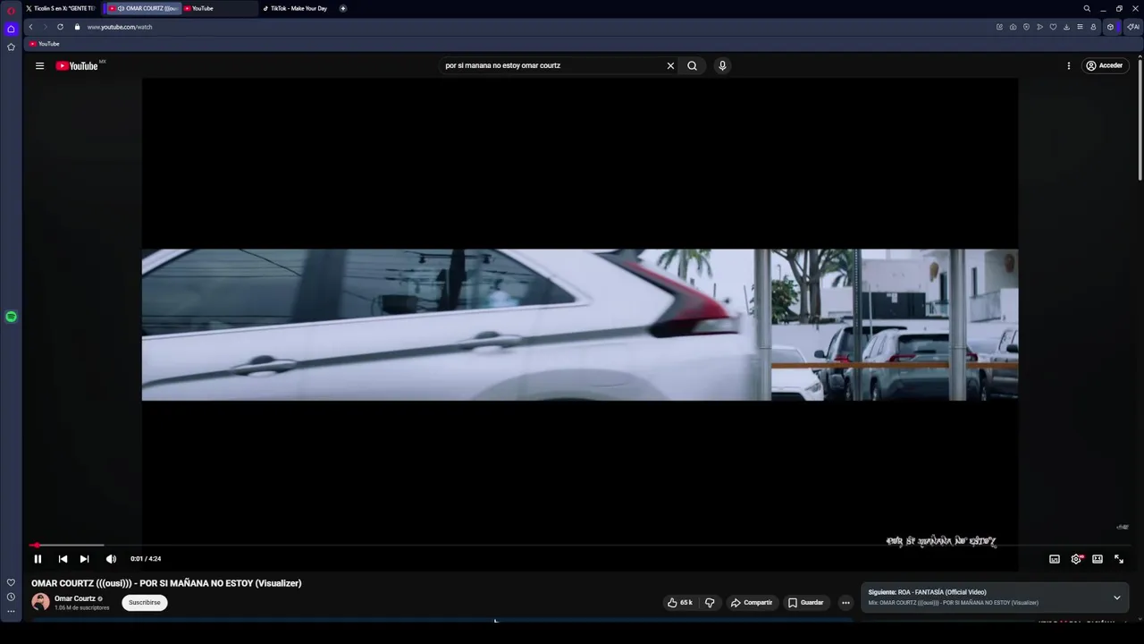Viewport: 1144px width, 644px height.
Task: Click the www.youtube.com/watch address bar
Action: [x=120, y=27]
